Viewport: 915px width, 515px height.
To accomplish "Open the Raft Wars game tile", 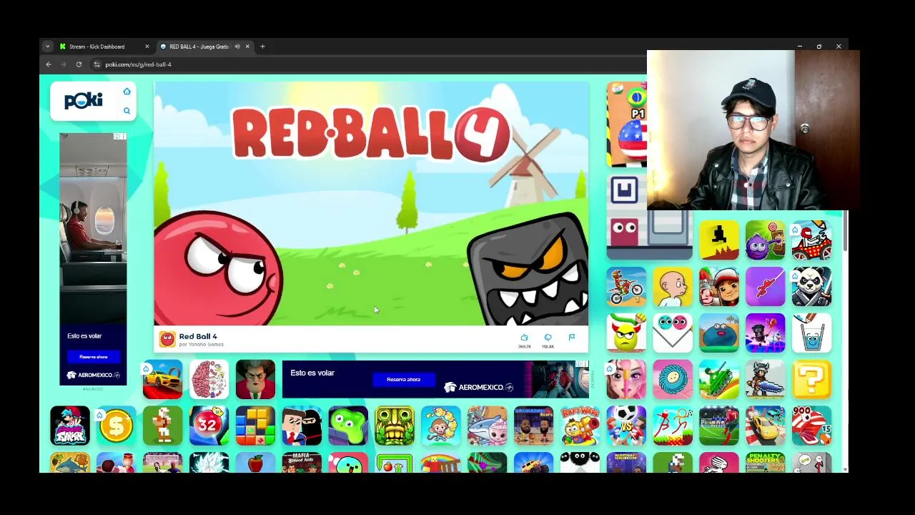I will click(x=580, y=426).
